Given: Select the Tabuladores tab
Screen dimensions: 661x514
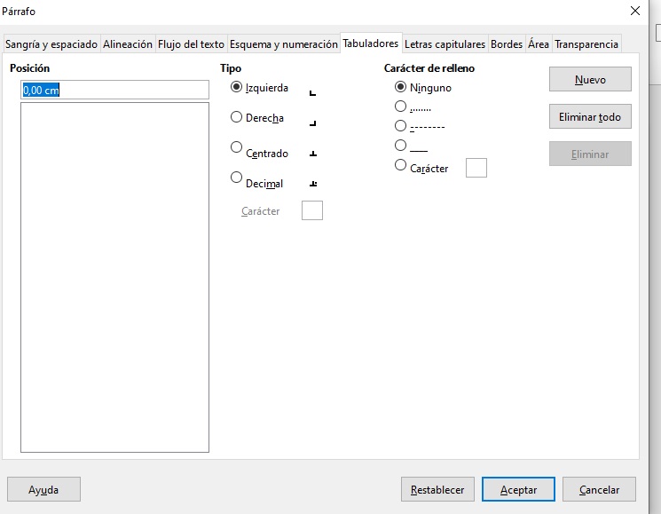Looking at the screenshot, I should point(371,43).
